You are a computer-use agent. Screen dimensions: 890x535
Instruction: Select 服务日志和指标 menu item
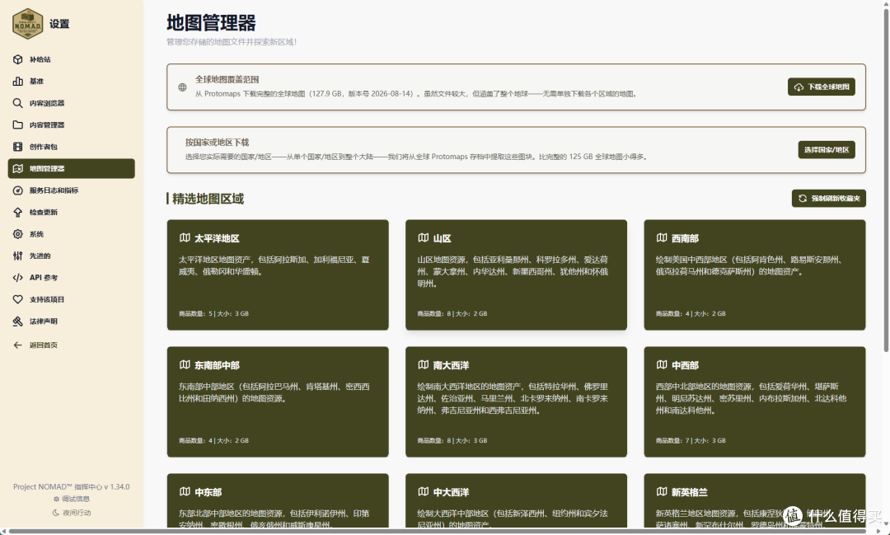pyautogui.click(x=72, y=190)
